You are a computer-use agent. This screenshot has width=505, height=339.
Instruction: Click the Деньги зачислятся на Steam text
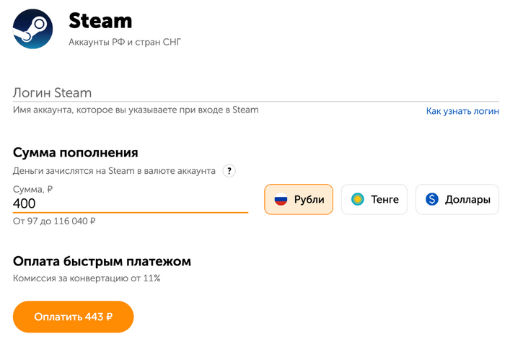pos(114,171)
